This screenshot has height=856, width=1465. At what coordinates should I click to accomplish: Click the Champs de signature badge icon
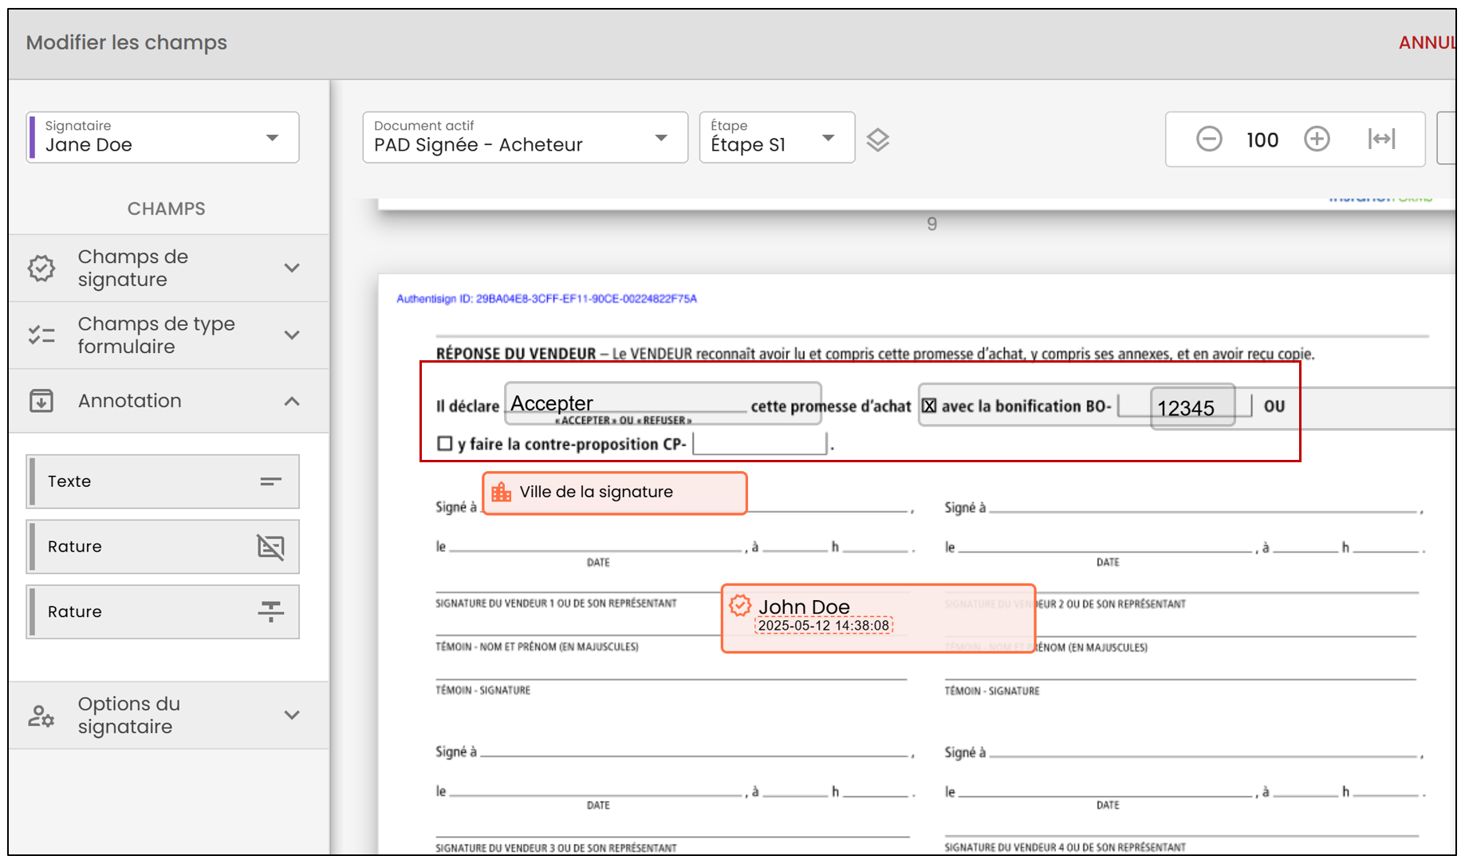[41, 268]
